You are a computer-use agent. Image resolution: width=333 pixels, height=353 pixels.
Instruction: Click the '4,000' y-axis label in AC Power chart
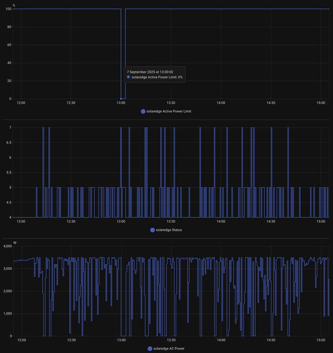(x=7, y=246)
